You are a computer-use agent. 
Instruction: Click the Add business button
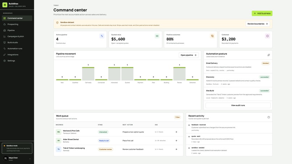click(262, 13)
